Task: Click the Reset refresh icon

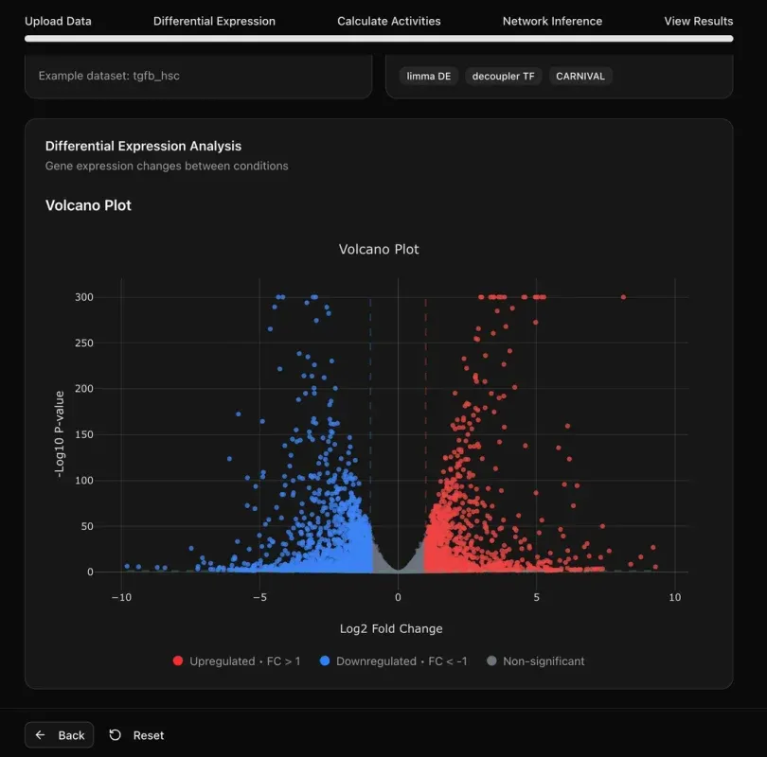Action: pos(116,734)
